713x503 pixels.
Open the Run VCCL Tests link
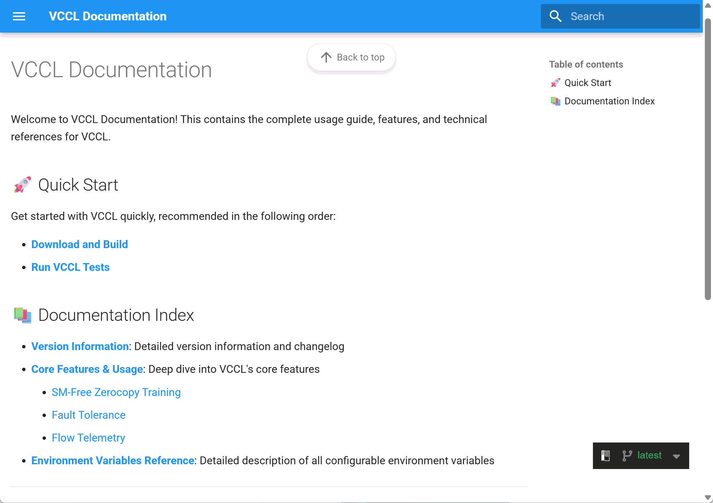point(70,267)
